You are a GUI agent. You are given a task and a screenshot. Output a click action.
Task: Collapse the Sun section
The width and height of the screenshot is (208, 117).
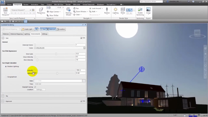click(3, 38)
